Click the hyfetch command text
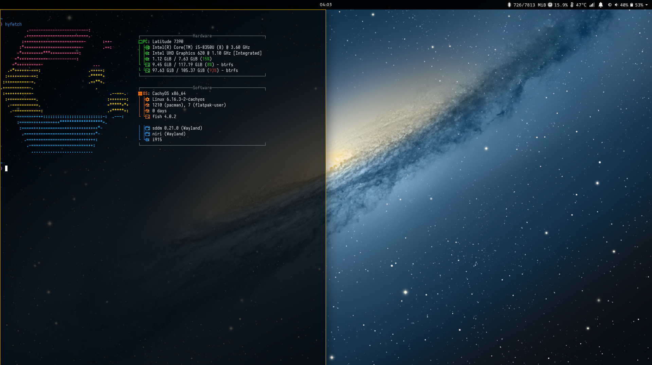652x365 pixels. 13,24
